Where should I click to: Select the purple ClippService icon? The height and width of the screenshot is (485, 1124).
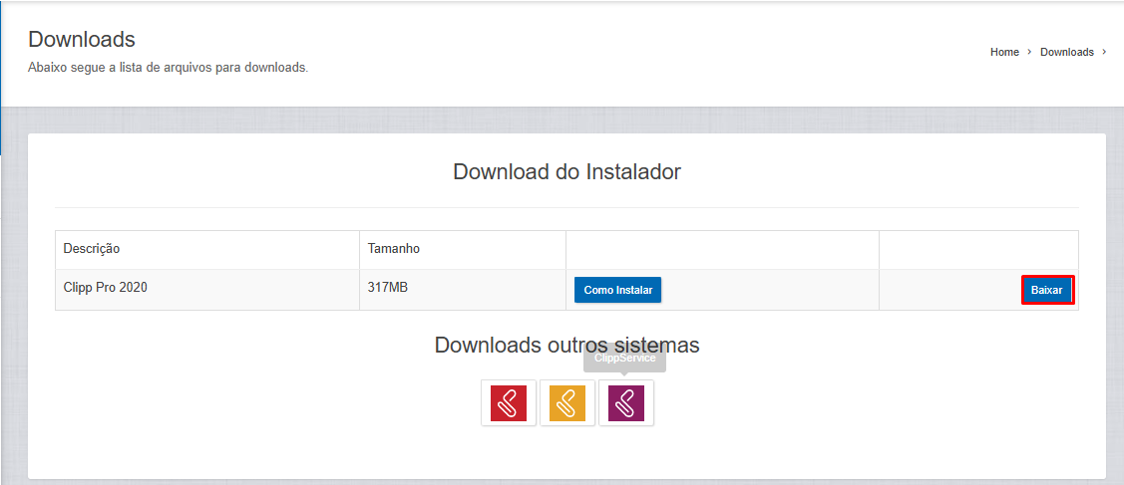pos(626,403)
